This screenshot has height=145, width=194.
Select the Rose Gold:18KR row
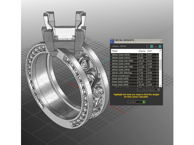pyautogui.click(x=135, y=85)
